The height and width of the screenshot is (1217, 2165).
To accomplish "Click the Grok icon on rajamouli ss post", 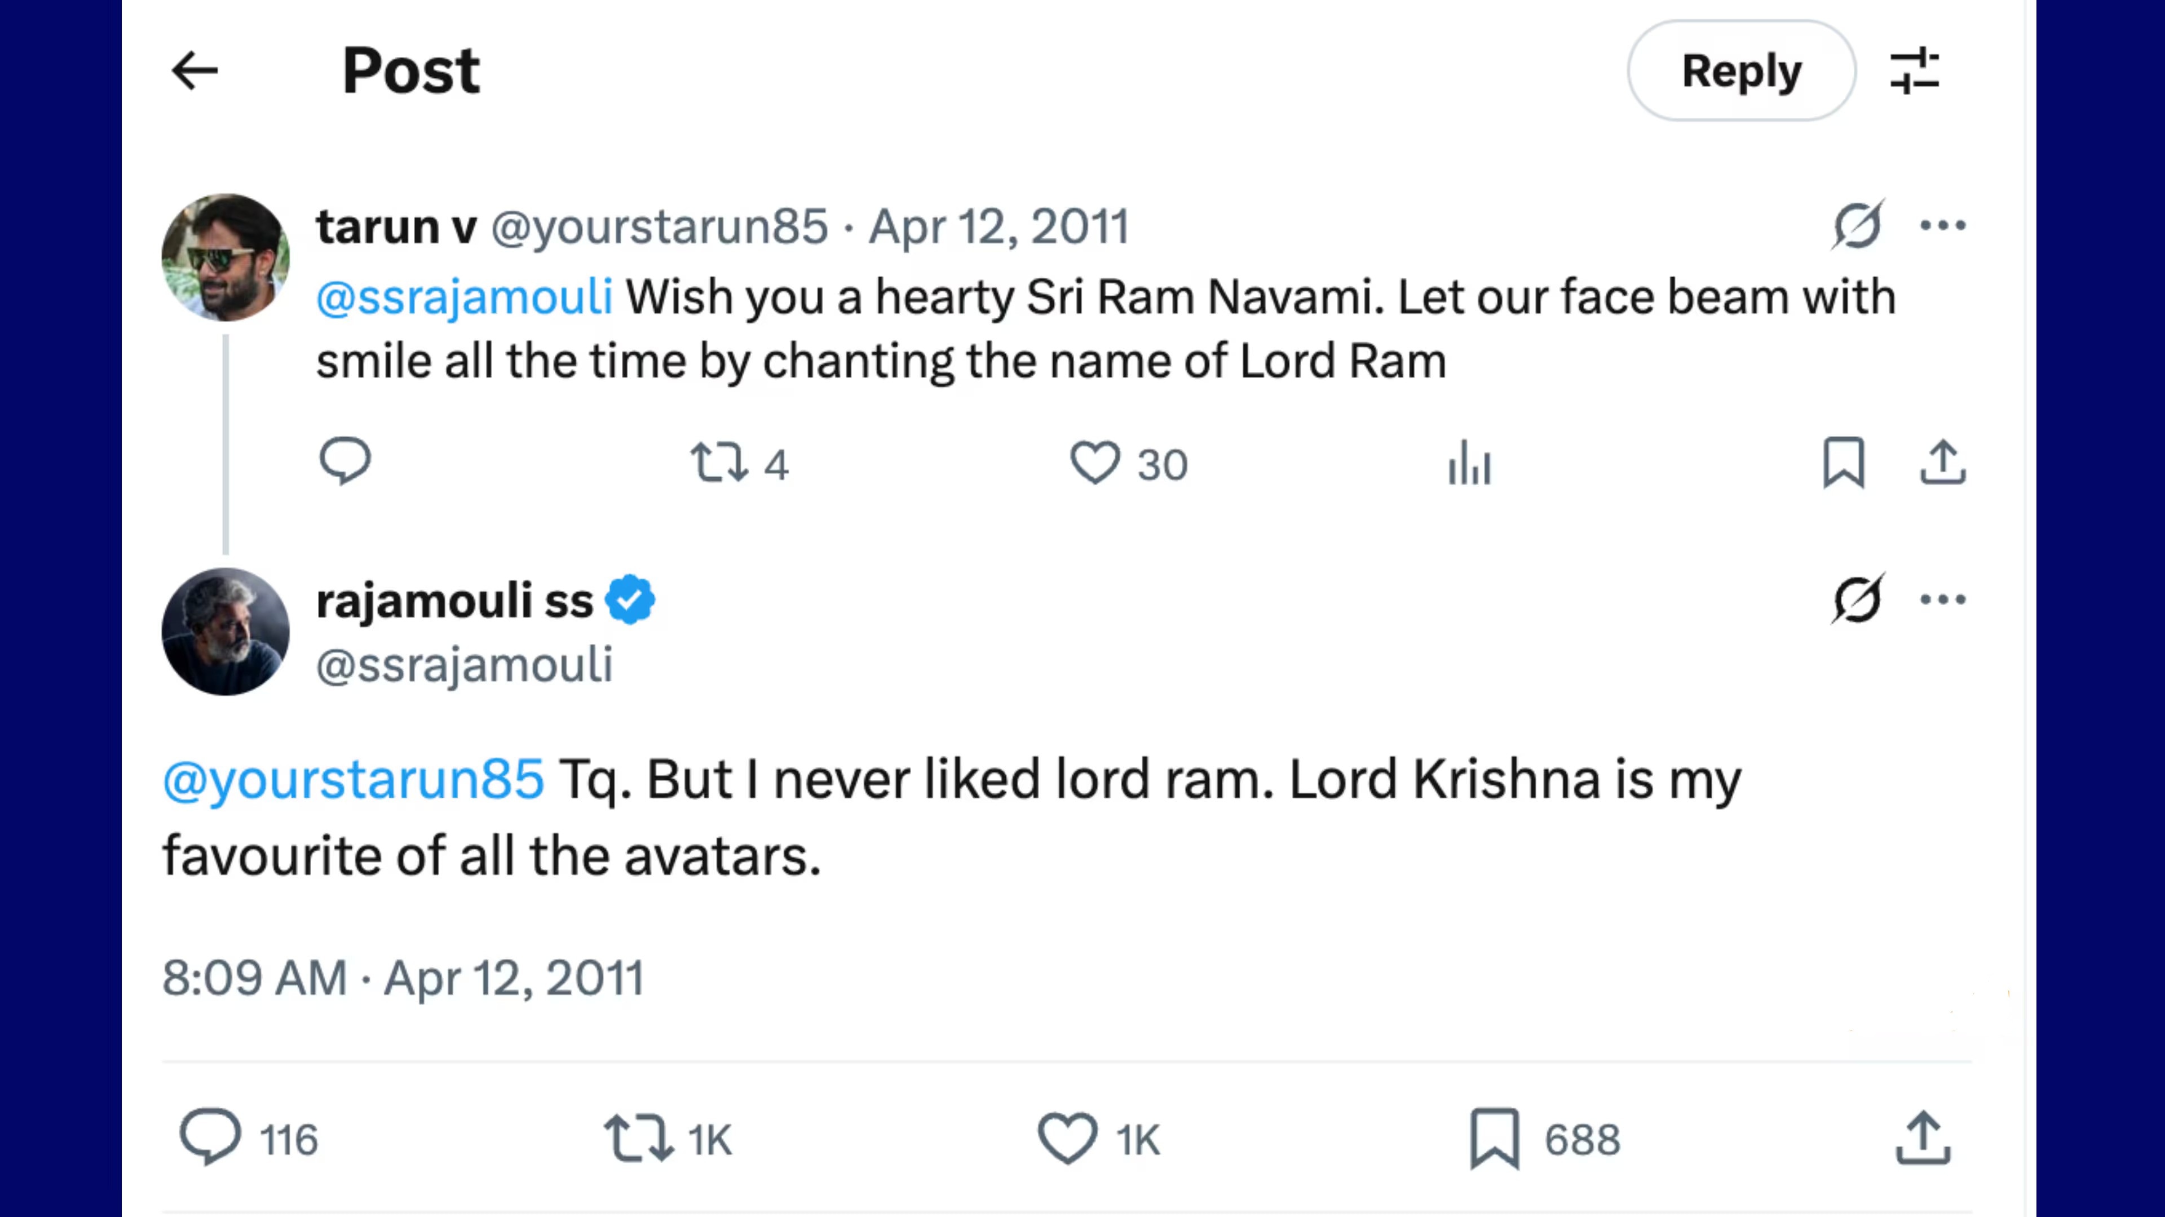I will coord(1857,599).
